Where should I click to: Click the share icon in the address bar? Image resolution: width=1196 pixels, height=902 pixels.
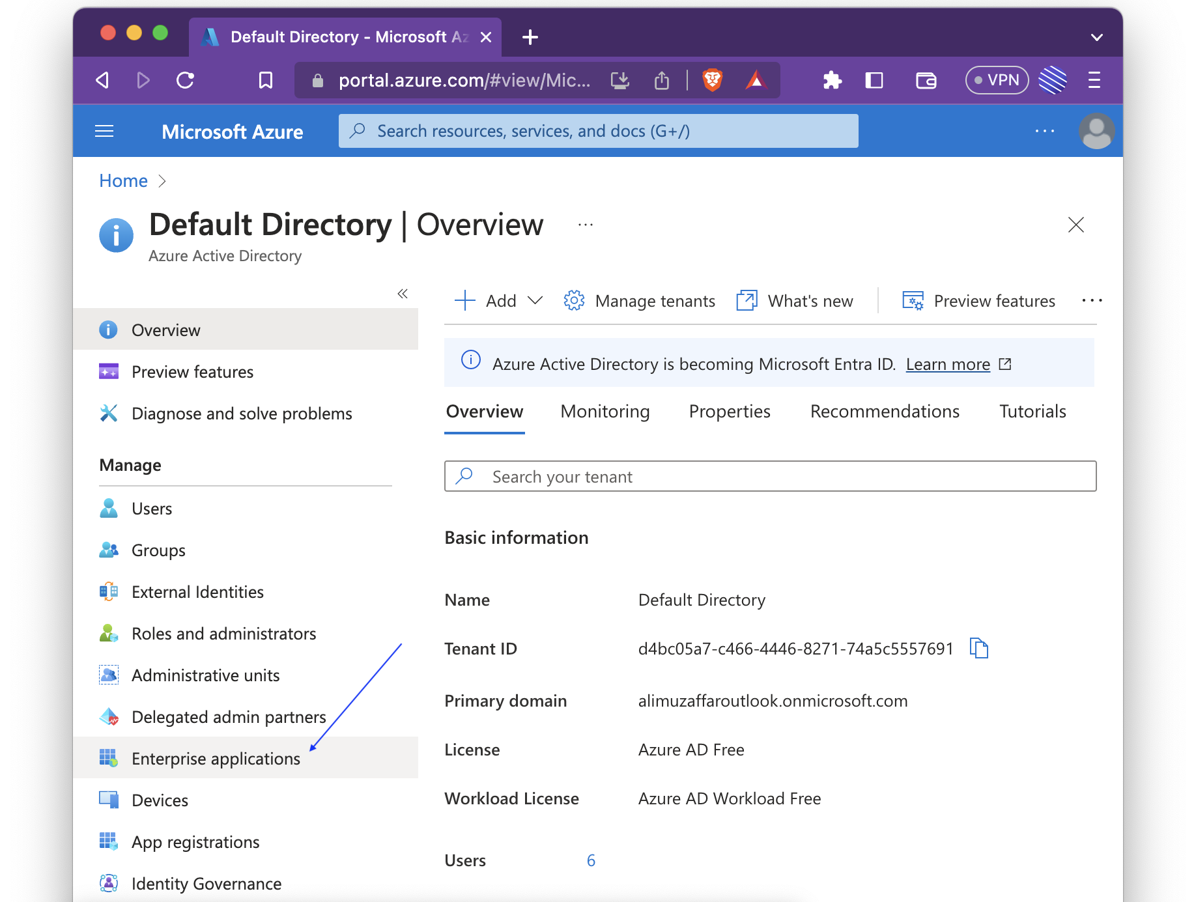pos(662,80)
